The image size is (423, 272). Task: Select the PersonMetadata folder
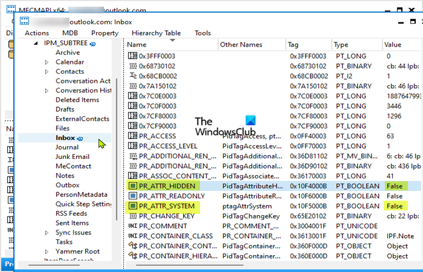[82, 194]
